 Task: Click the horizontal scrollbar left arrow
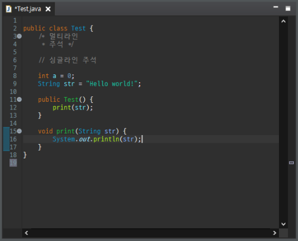tap(26, 233)
